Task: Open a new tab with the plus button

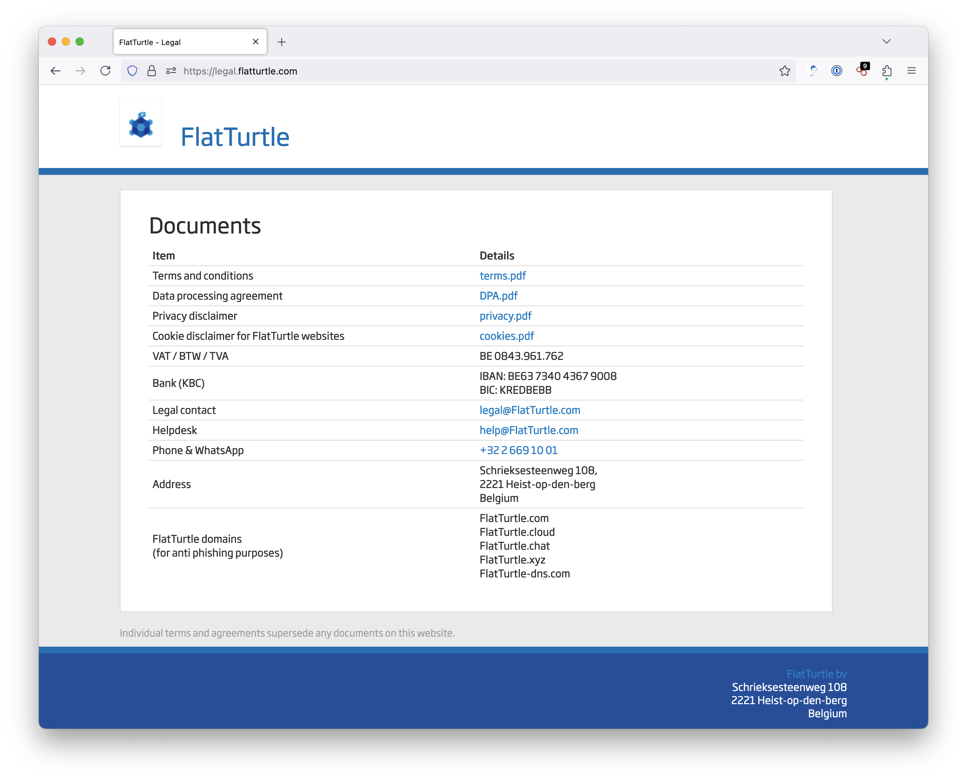Action: (282, 42)
